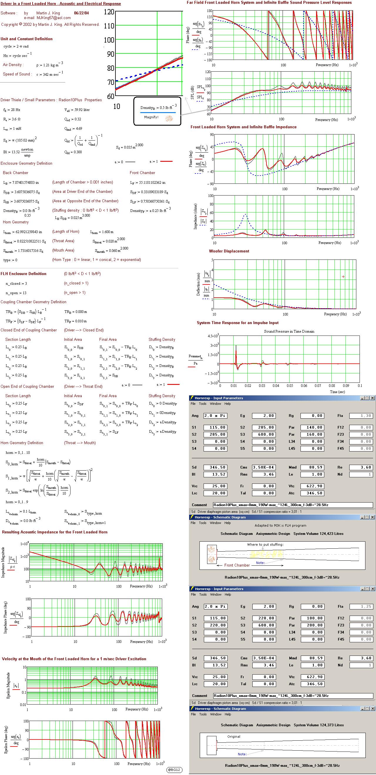
Task: Open Window menu in Input Parameters window with Fta 1,30
Action: [215, 404]
